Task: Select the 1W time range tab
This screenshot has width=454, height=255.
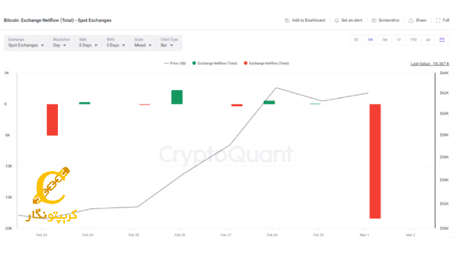Action: [x=370, y=40]
